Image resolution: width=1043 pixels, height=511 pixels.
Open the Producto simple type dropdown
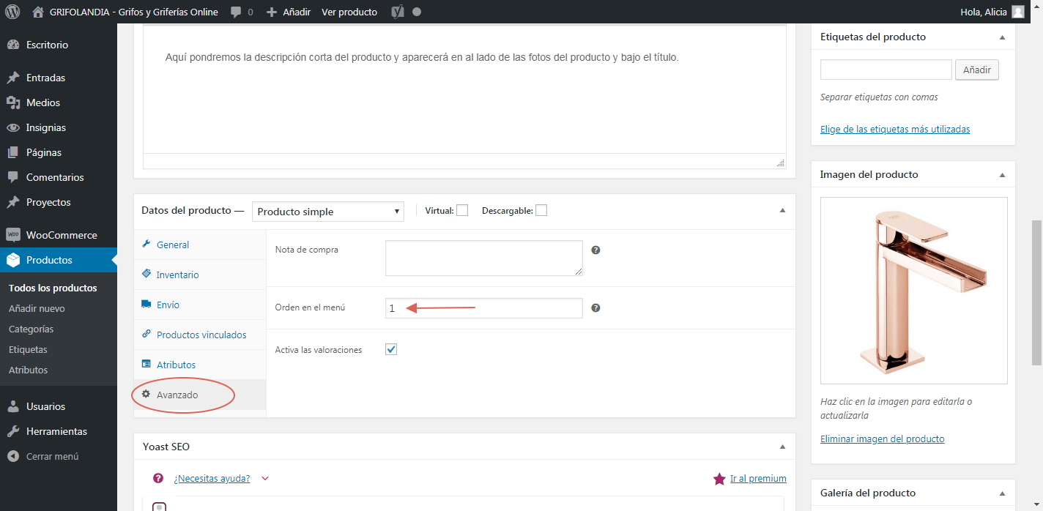click(x=327, y=212)
